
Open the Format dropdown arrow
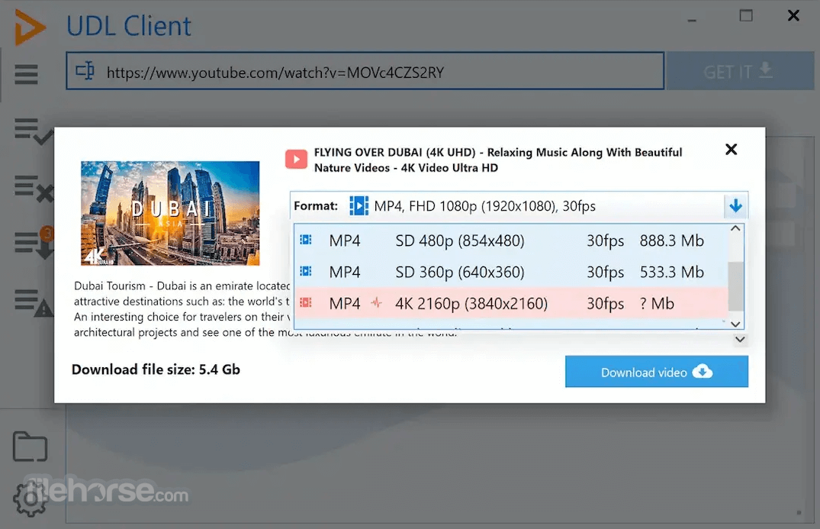coord(735,205)
